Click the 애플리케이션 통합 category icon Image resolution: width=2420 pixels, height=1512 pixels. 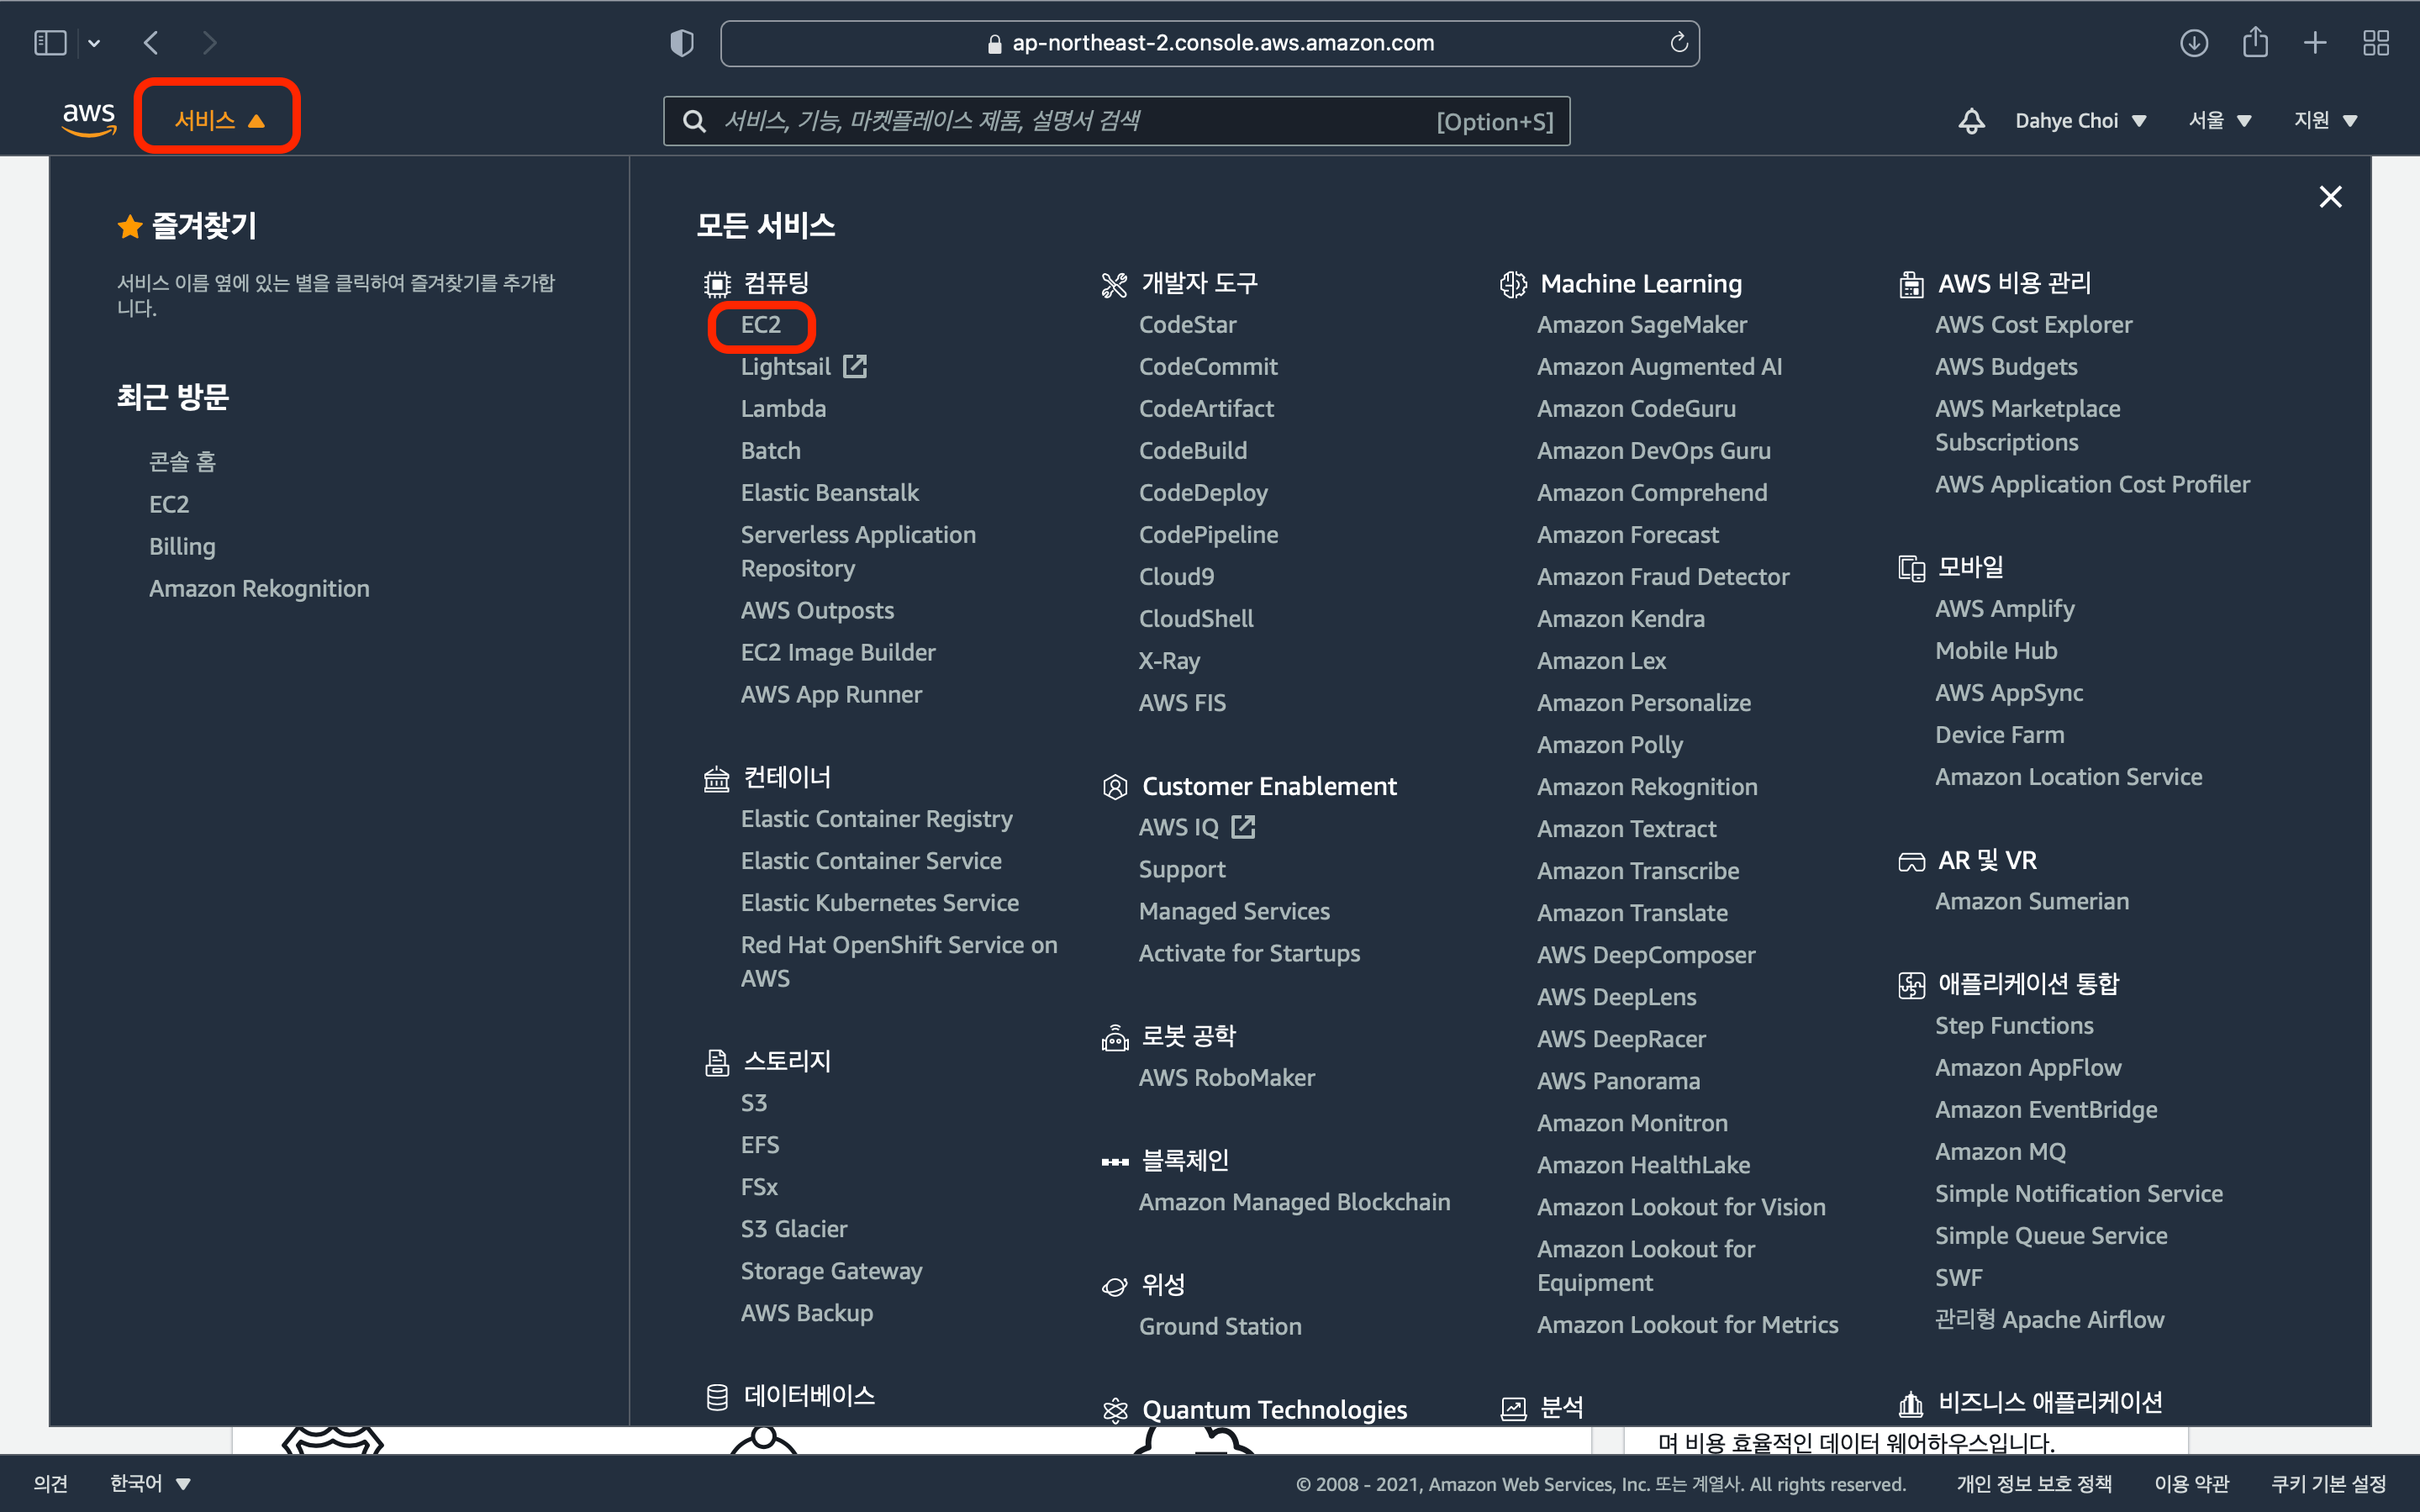[x=1911, y=986]
